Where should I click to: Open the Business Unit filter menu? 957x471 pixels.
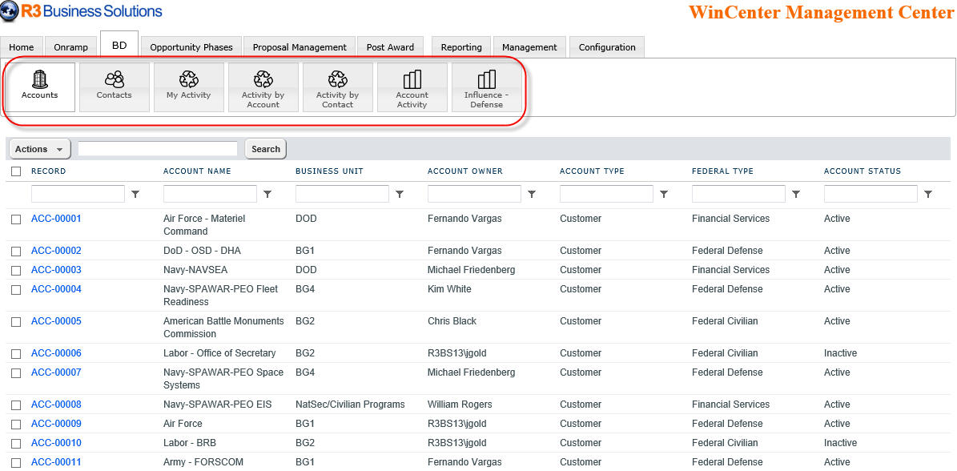400,194
